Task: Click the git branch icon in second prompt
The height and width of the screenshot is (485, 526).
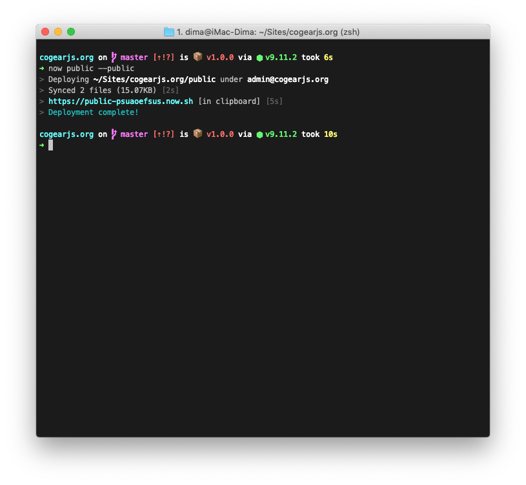Action: [114, 134]
